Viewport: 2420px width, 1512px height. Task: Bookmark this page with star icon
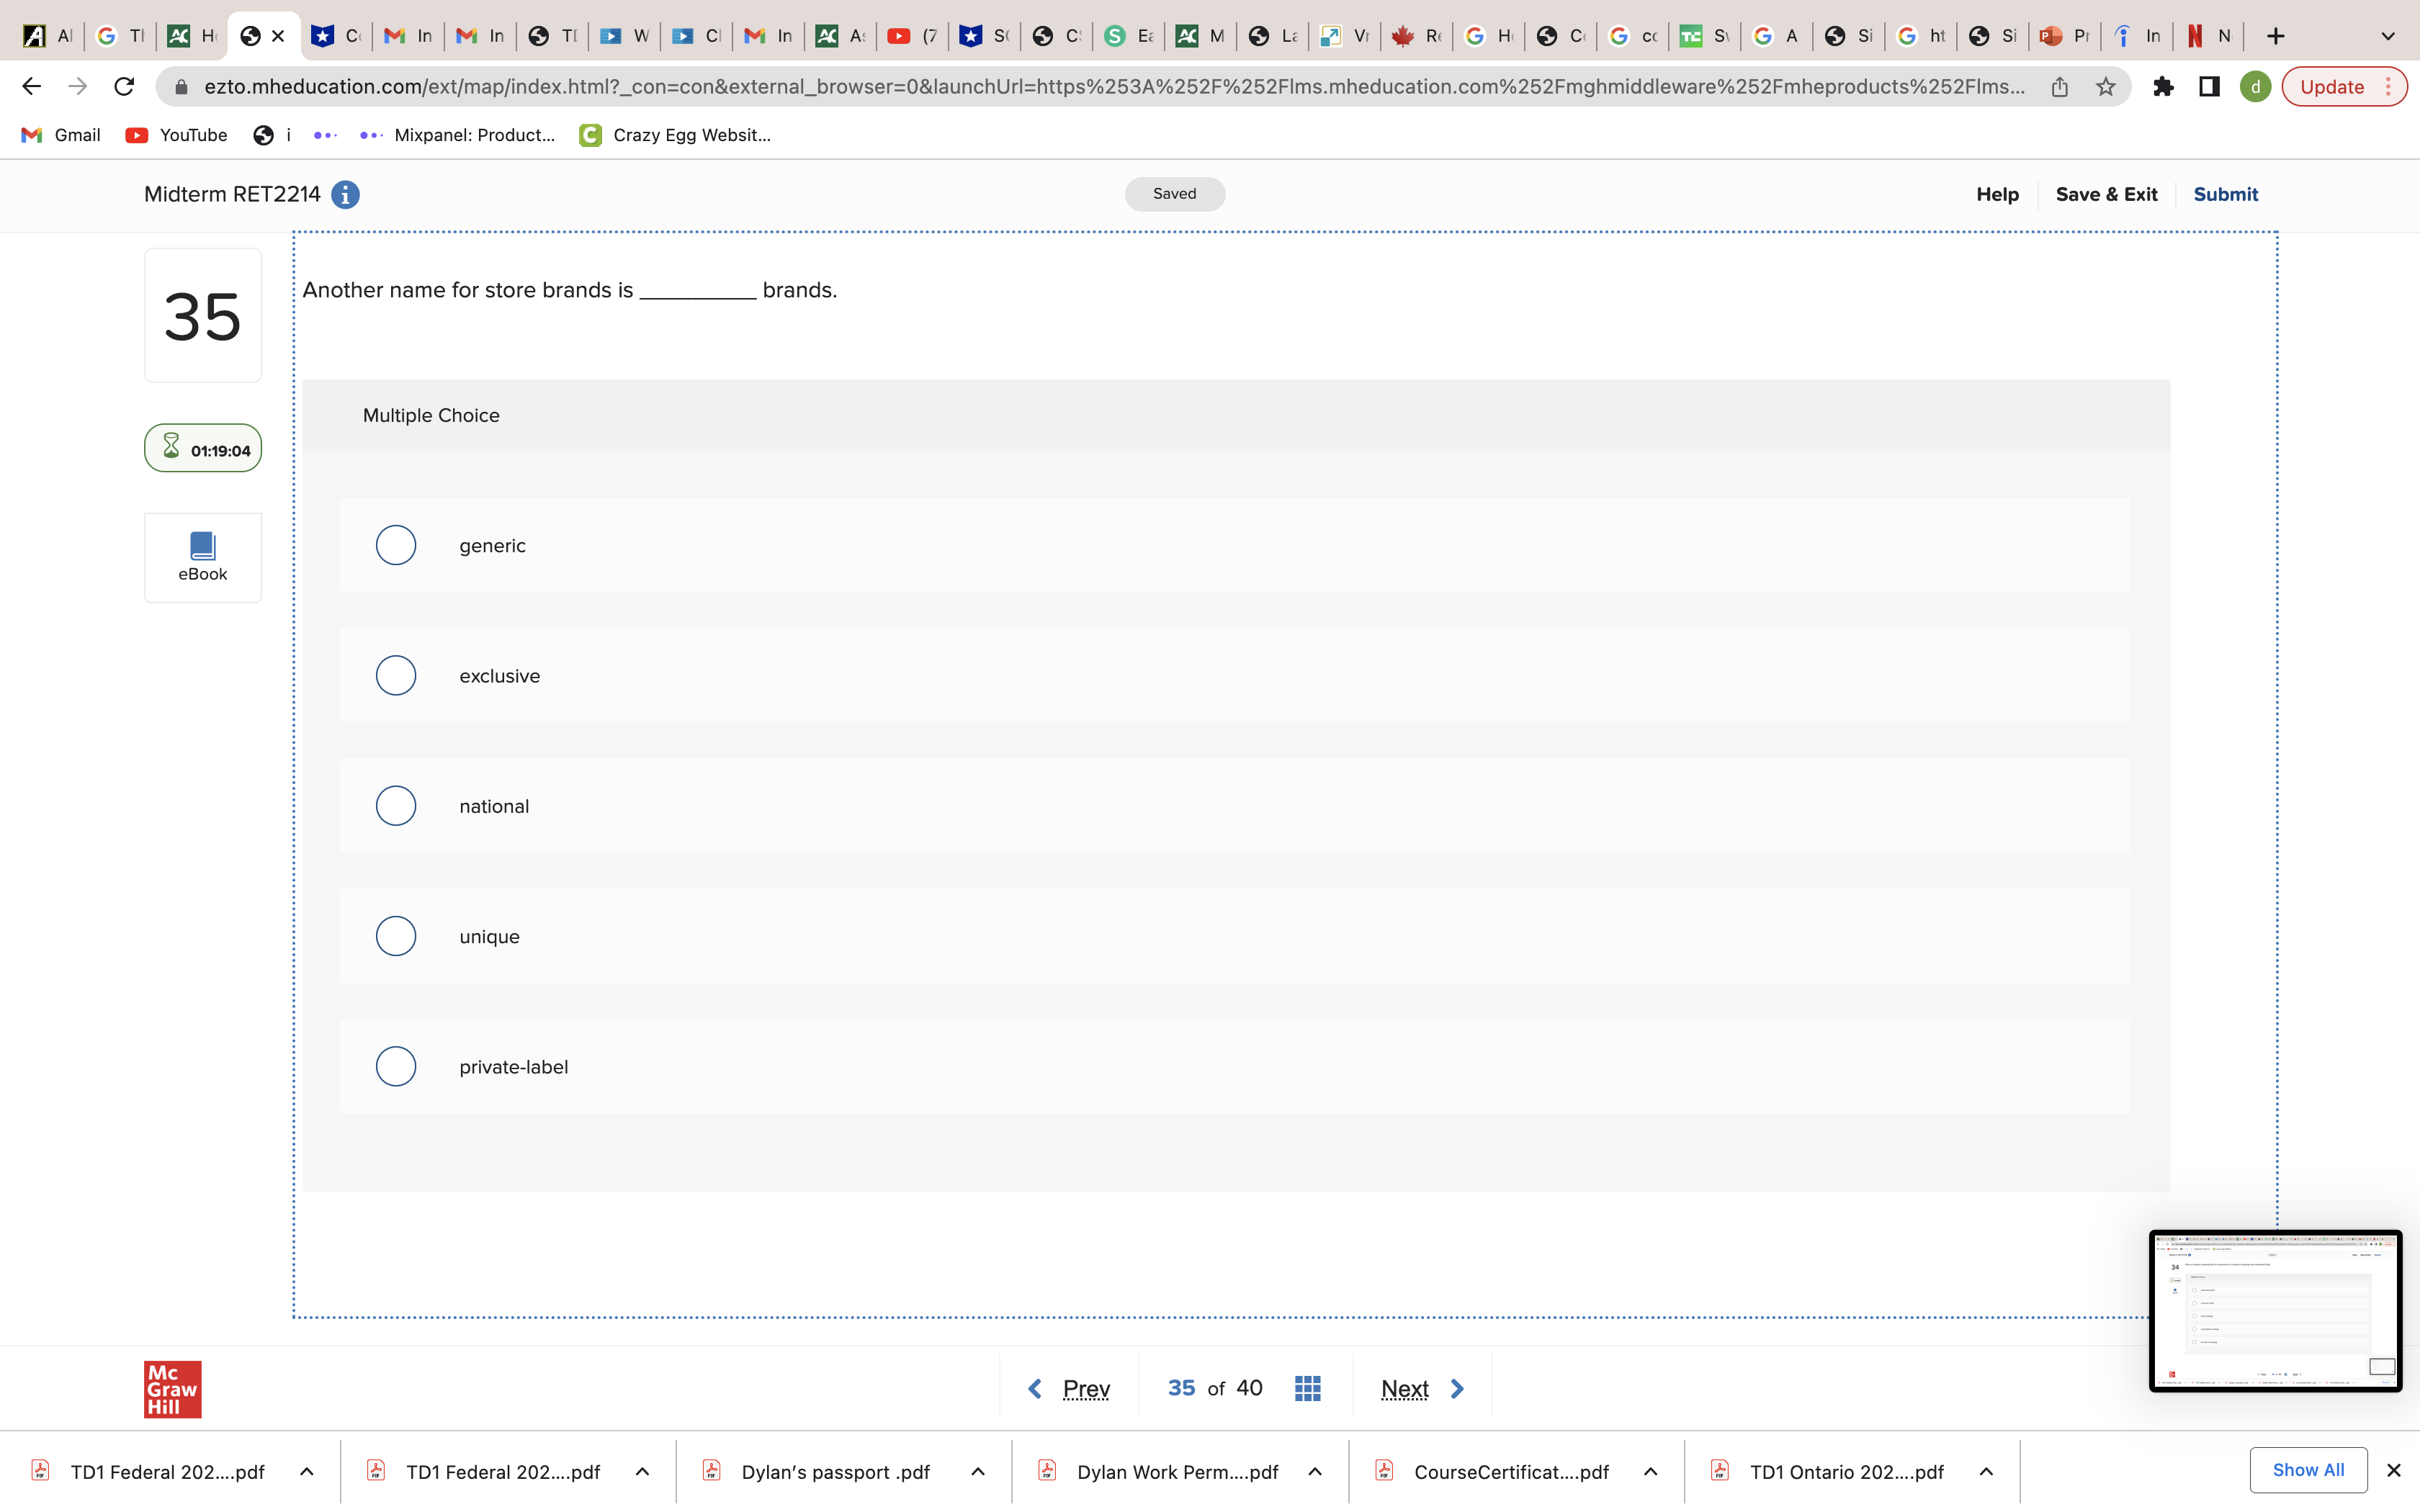(2106, 87)
